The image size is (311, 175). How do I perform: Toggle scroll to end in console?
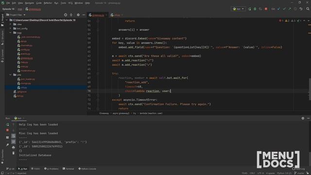pos(13,141)
